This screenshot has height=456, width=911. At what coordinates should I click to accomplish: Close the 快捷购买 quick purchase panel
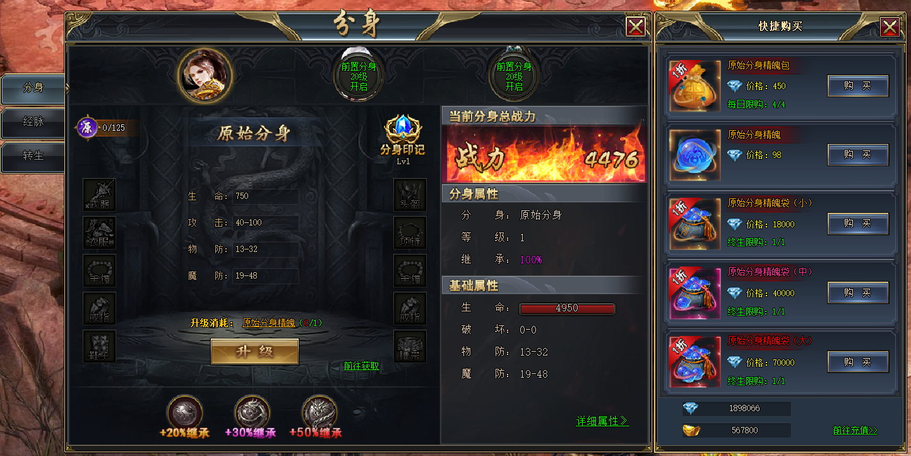point(890,27)
